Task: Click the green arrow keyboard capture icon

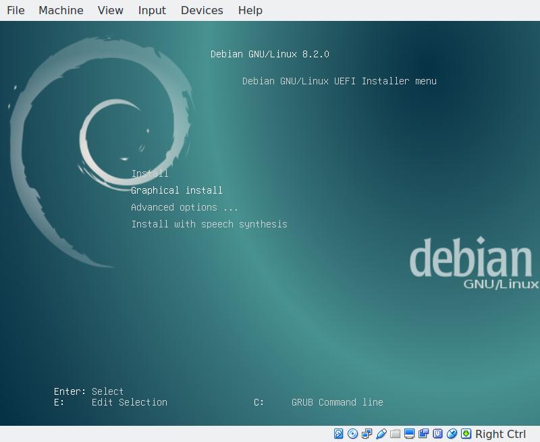Action: pos(466,434)
